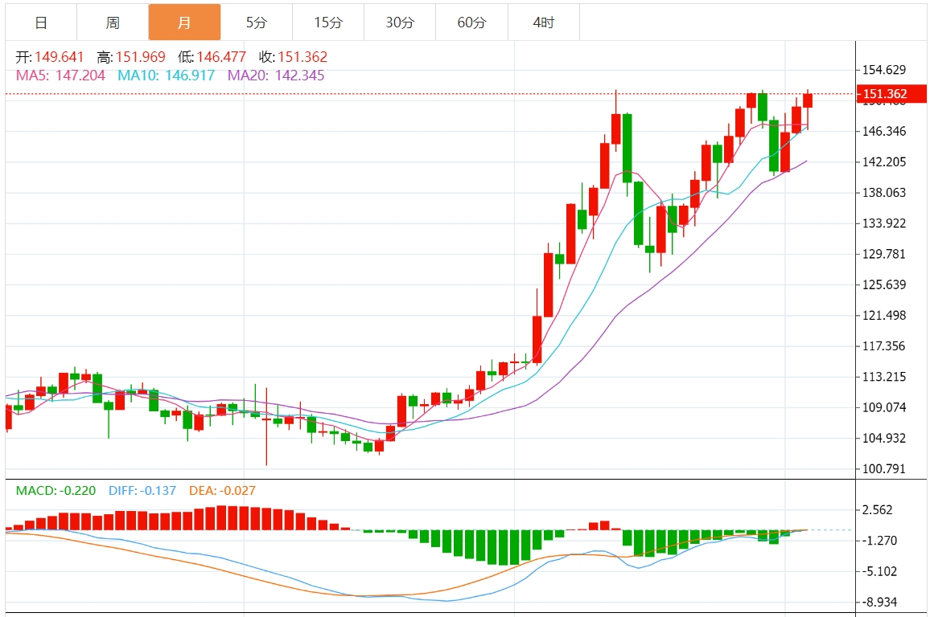Open the 60分 timeframe tab
Screen dimensions: 934x617
tap(471, 22)
